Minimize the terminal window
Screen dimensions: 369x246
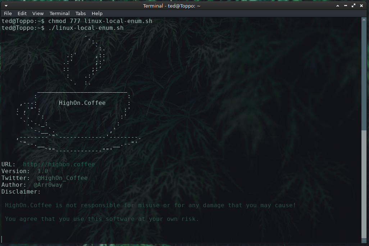tap(346, 6)
